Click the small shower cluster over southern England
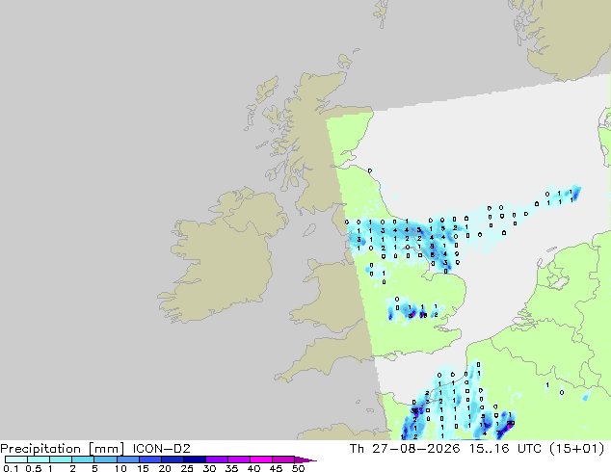The image size is (611, 472). (413, 309)
